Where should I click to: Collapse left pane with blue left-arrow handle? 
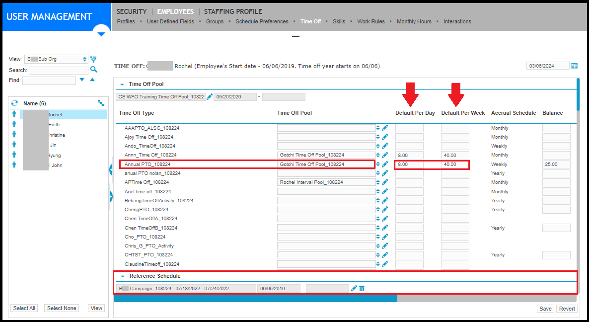tap(111, 170)
